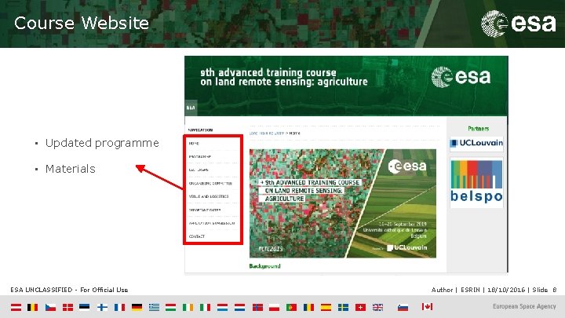Open Venue and Logistics navigation item

[x=209, y=196]
